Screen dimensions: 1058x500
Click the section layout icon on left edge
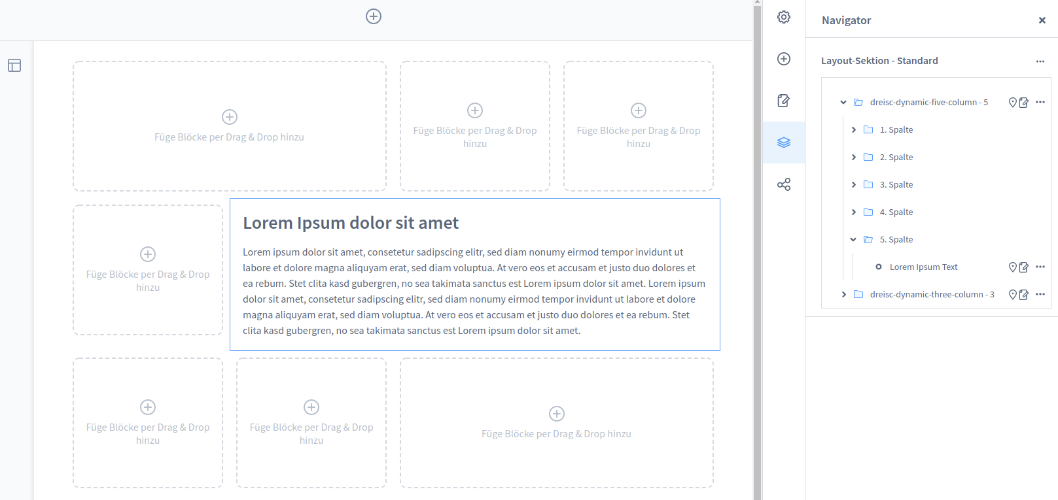click(14, 65)
